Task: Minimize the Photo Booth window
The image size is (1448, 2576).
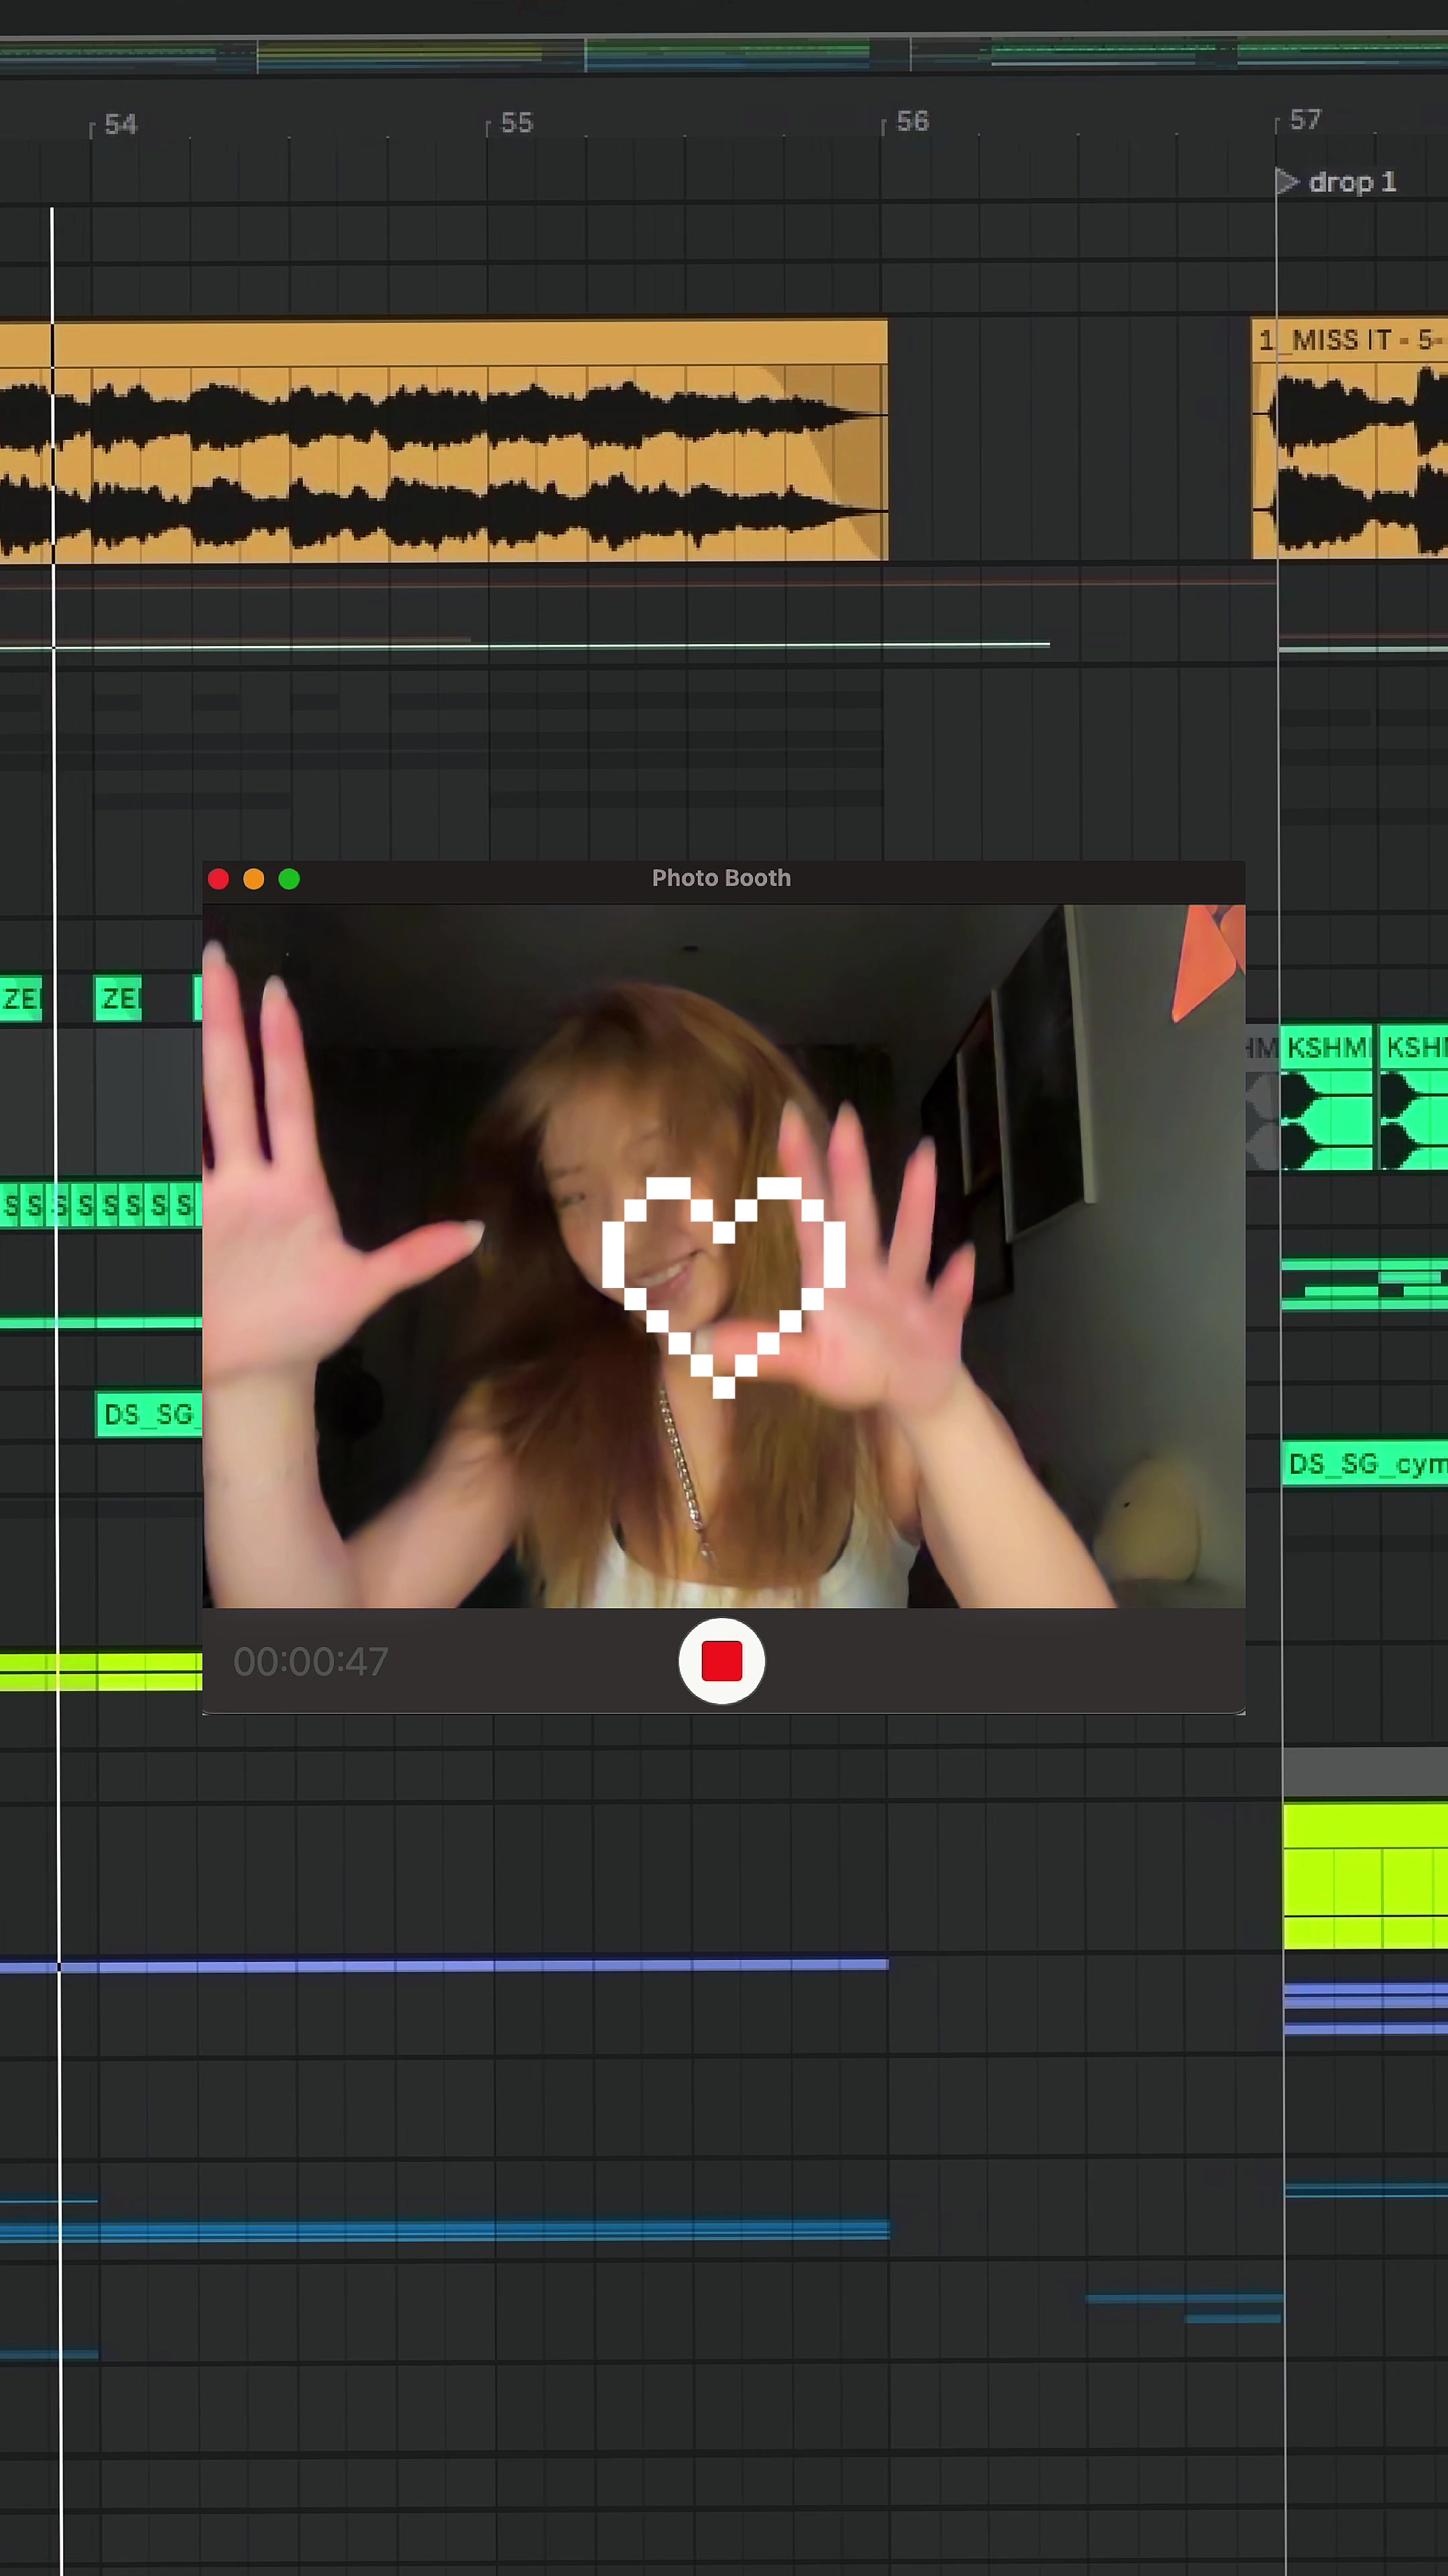Action: [254, 879]
